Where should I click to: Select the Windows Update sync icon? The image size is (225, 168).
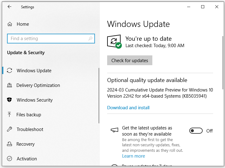click(x=10, y=71)
